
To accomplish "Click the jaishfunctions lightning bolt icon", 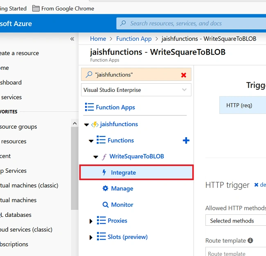I will click(x=95, y=125).
